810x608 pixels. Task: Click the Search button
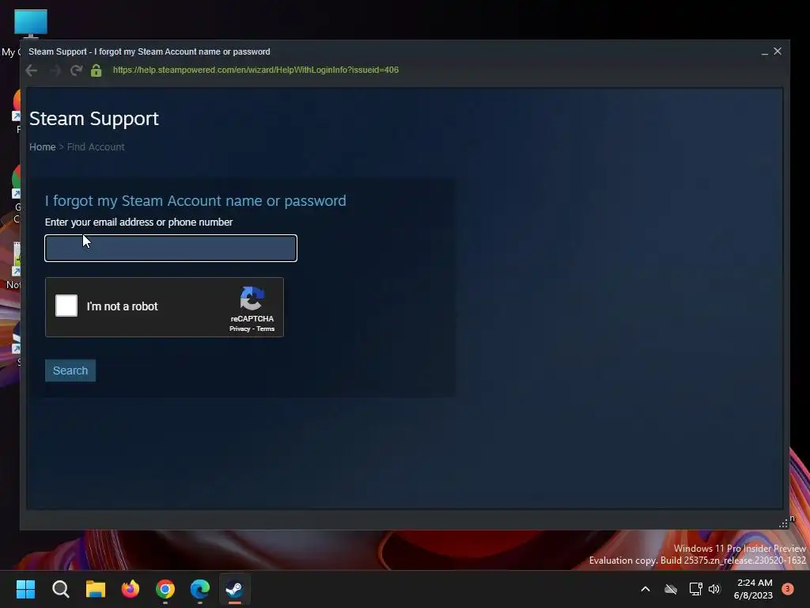pos(70,370)
